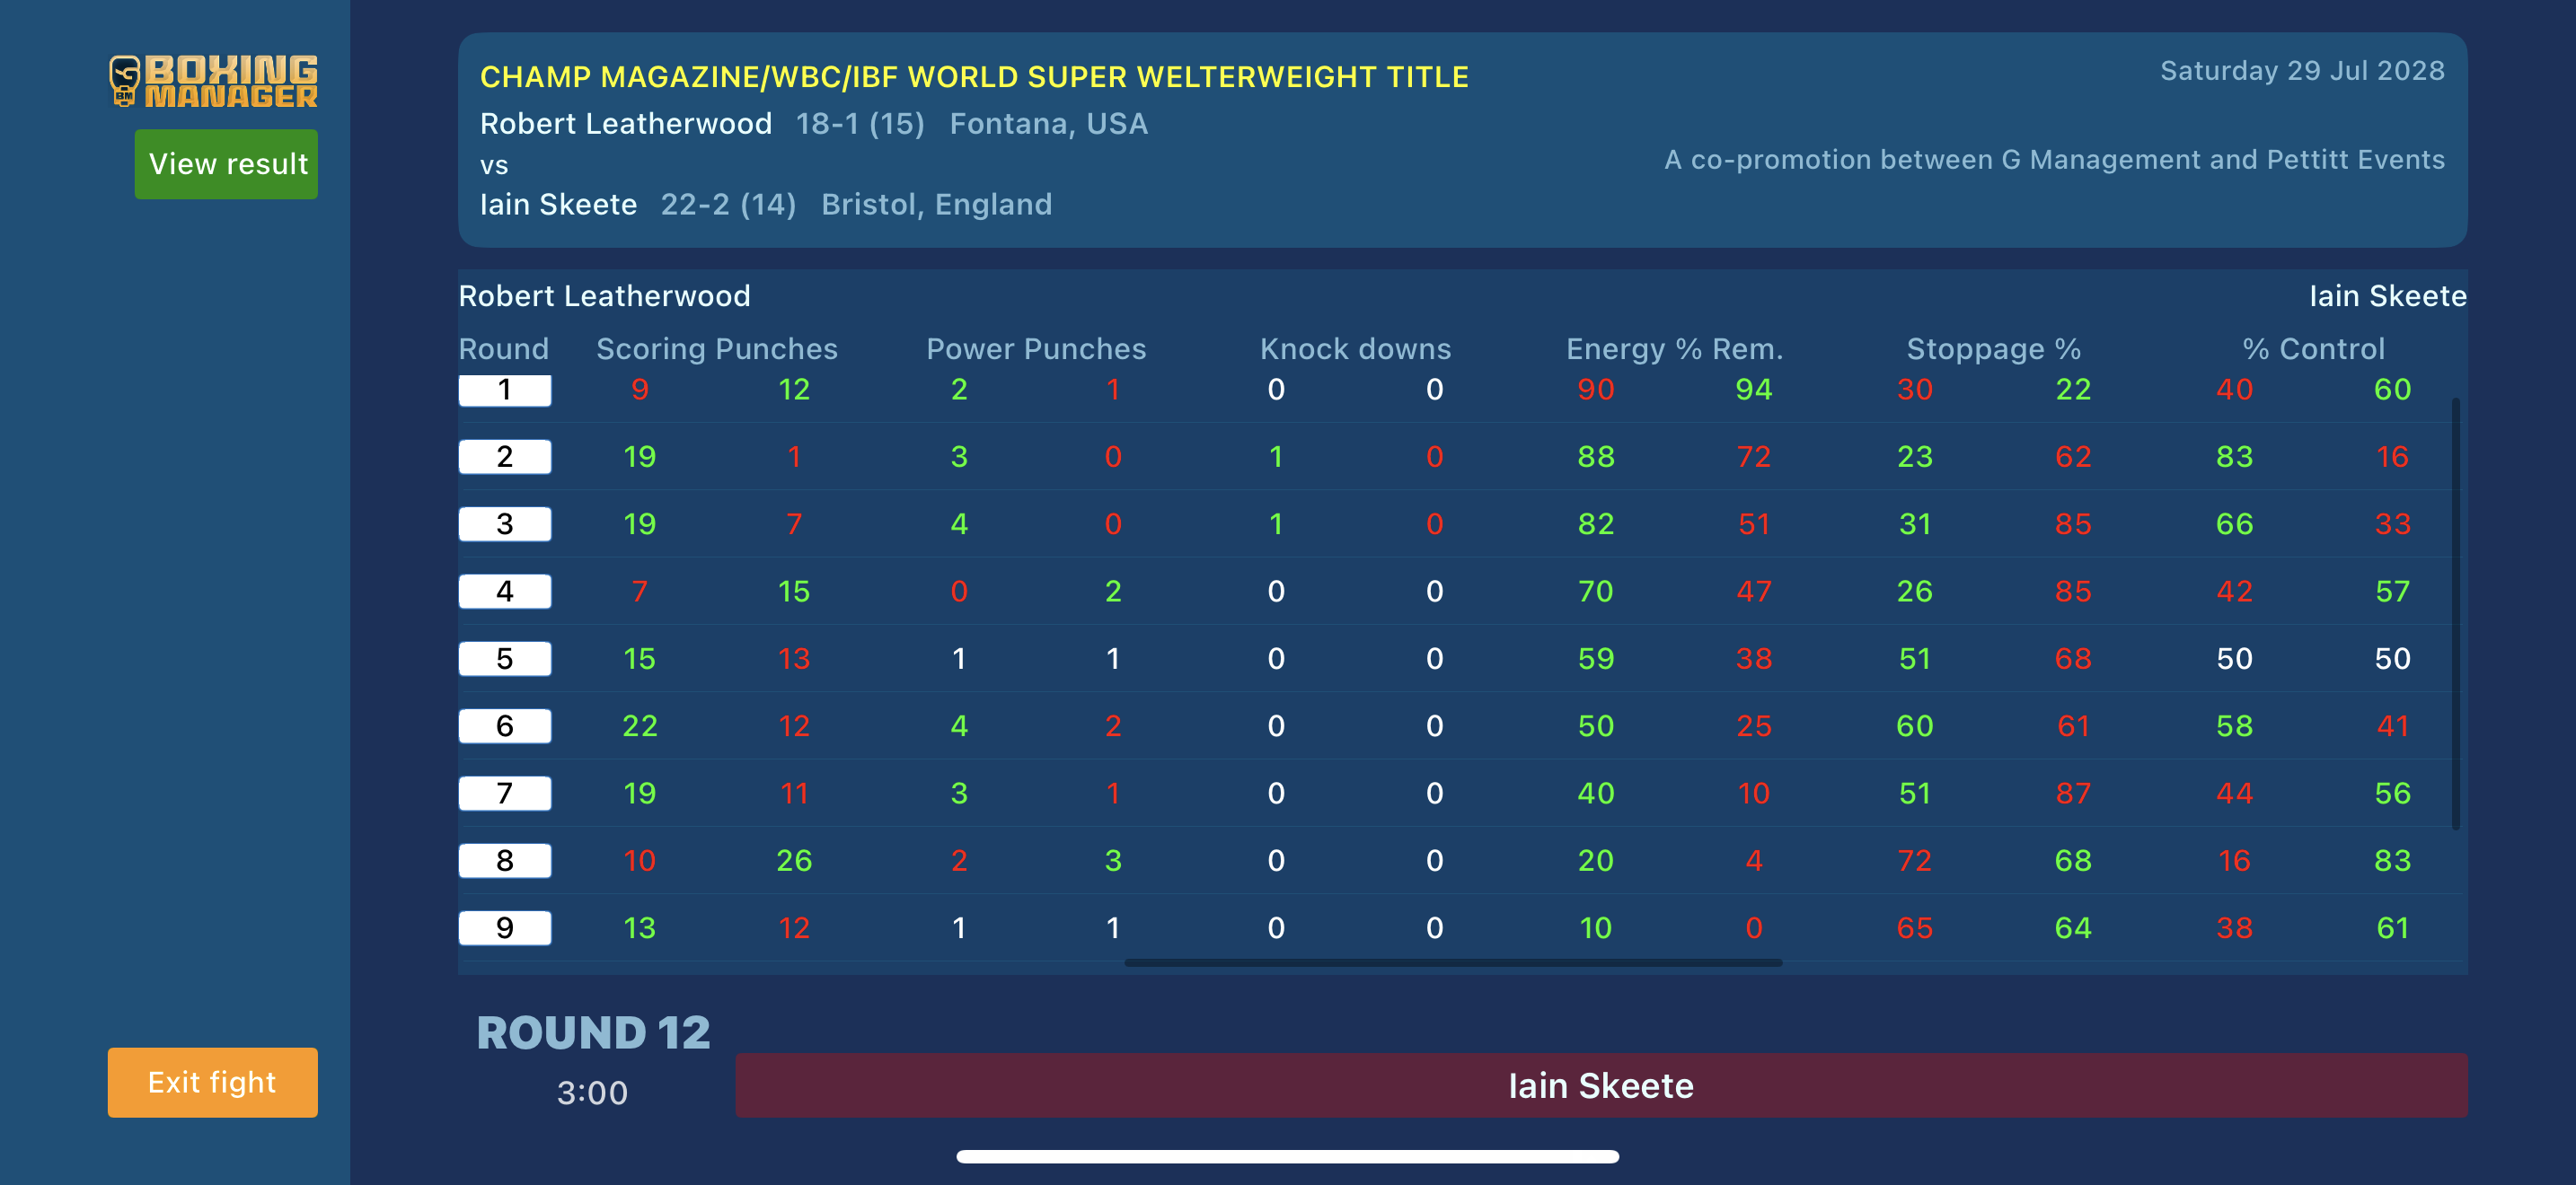This screenshot has width=2576, height=1185.
Task: Click the horizontal scrollbar under rounds table
Action: click(1452, 963)
